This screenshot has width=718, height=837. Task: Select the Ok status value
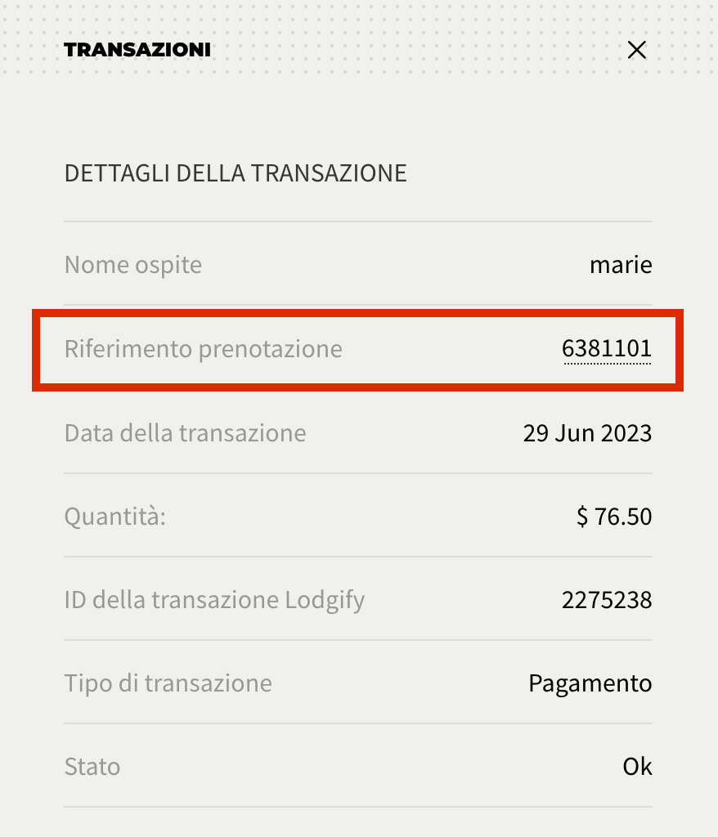coord(637,767)
